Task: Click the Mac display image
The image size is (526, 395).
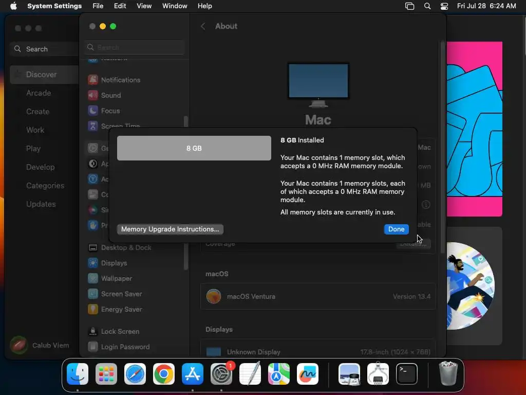Action: (318, 85)
